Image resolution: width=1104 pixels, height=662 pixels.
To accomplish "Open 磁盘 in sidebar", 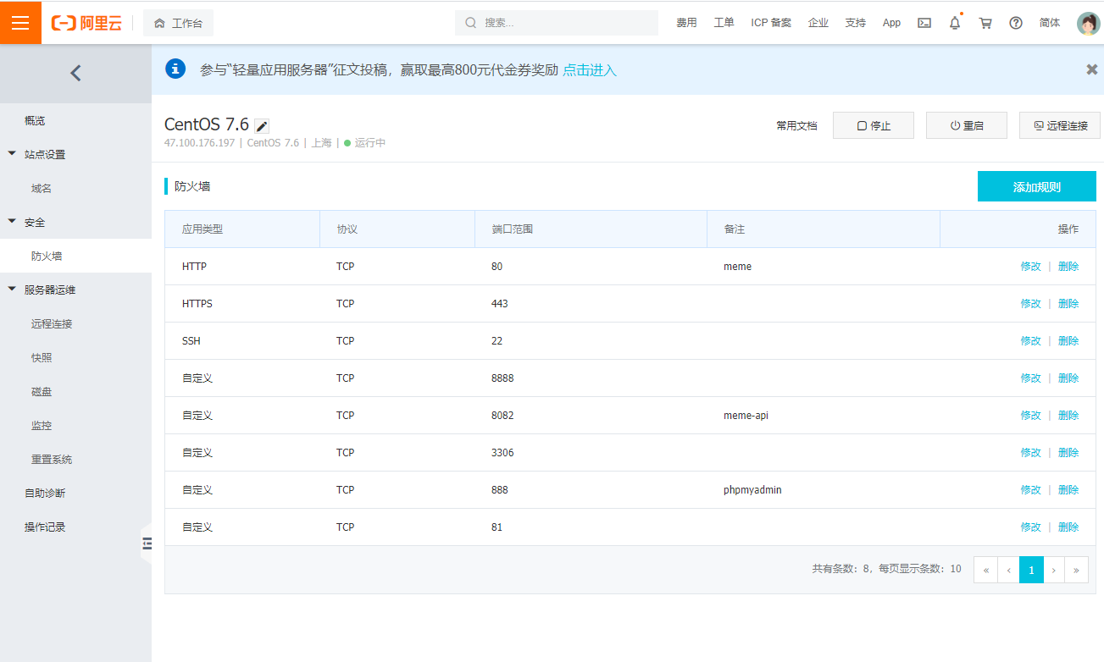I will (42, 391).
